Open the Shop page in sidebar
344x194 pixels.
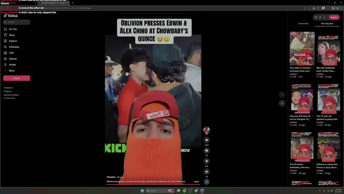click(9, 35)
